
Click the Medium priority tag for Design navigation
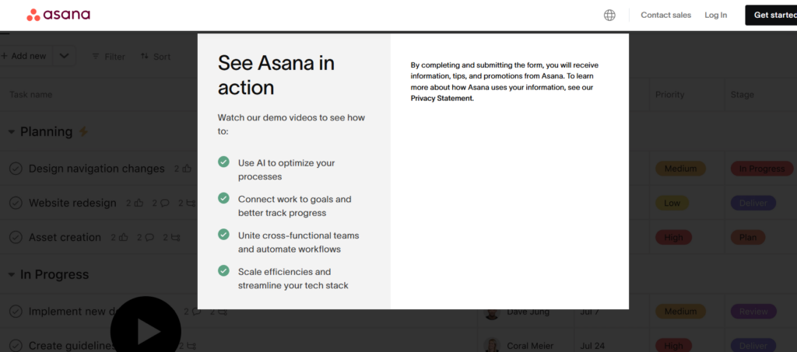(680, 169)
